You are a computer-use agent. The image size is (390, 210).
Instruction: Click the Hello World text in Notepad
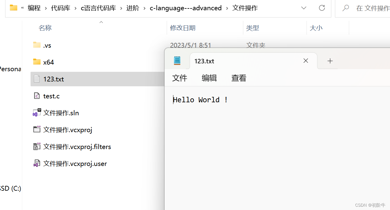click(x=200, y=100)
